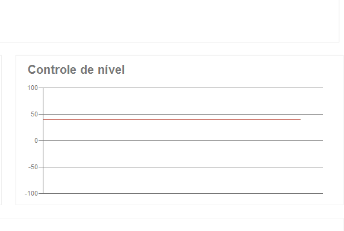Click the partially visible panel left of the chart
The height and width of the screenshot is (231, 344).
1,130
